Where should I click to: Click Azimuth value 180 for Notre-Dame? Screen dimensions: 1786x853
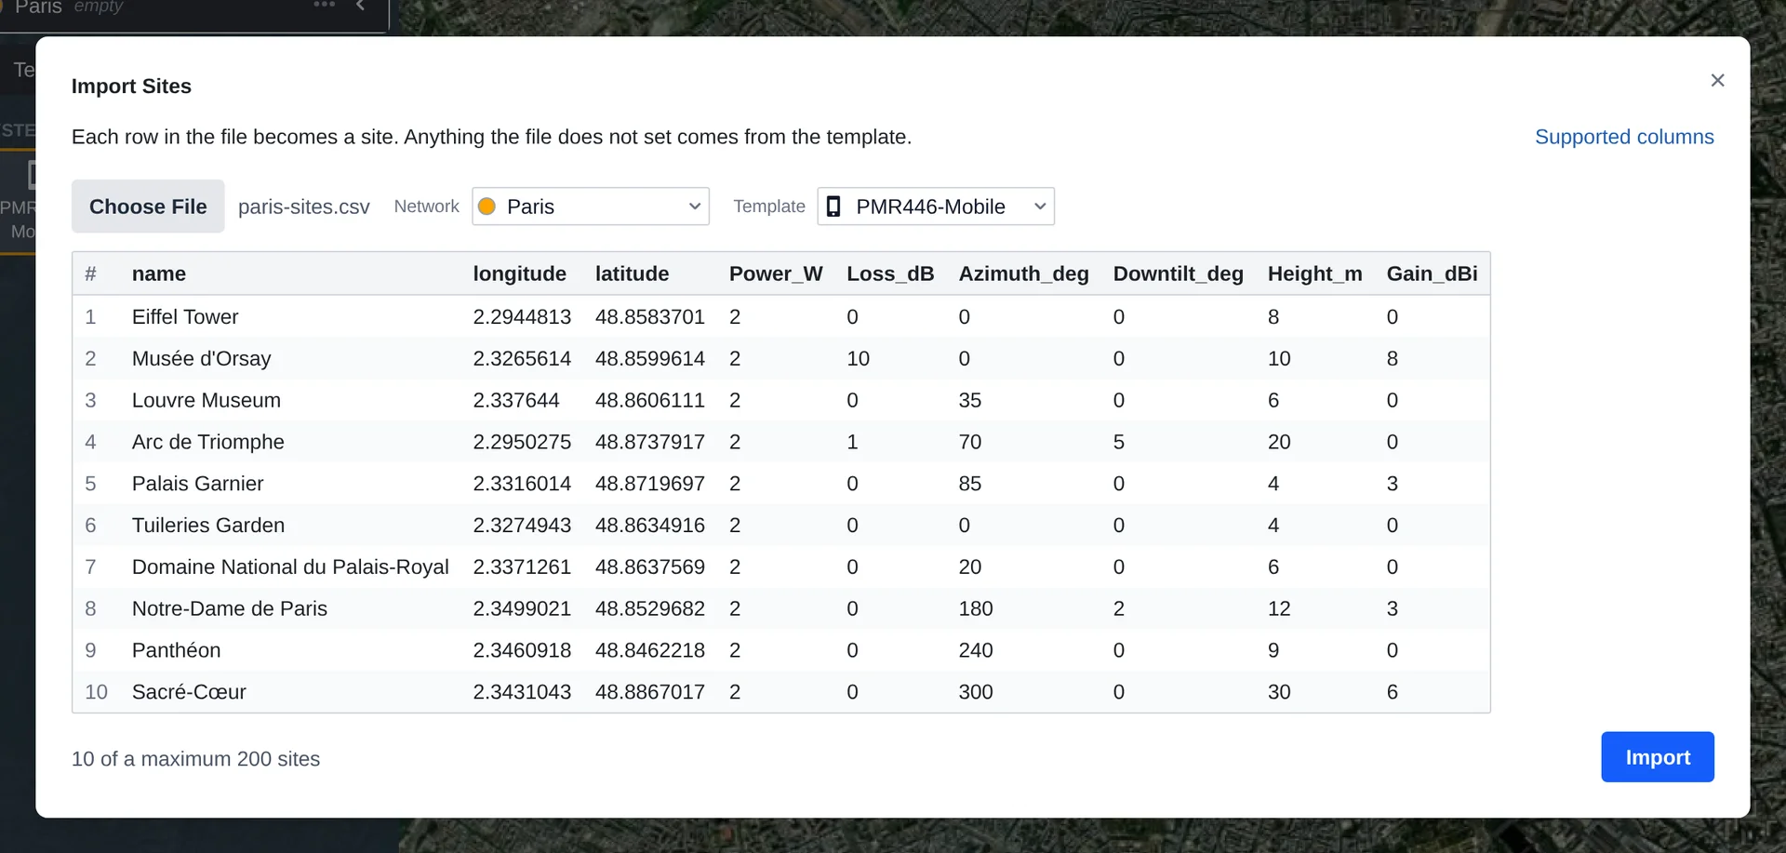[976, 608]
